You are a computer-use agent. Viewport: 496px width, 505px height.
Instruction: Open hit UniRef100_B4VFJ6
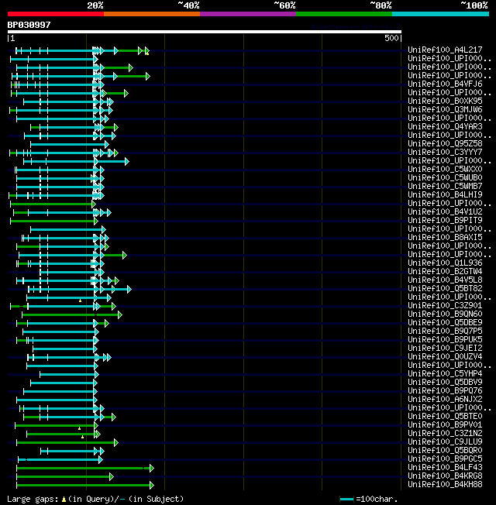pyautogui.click(x=445, y=84)
